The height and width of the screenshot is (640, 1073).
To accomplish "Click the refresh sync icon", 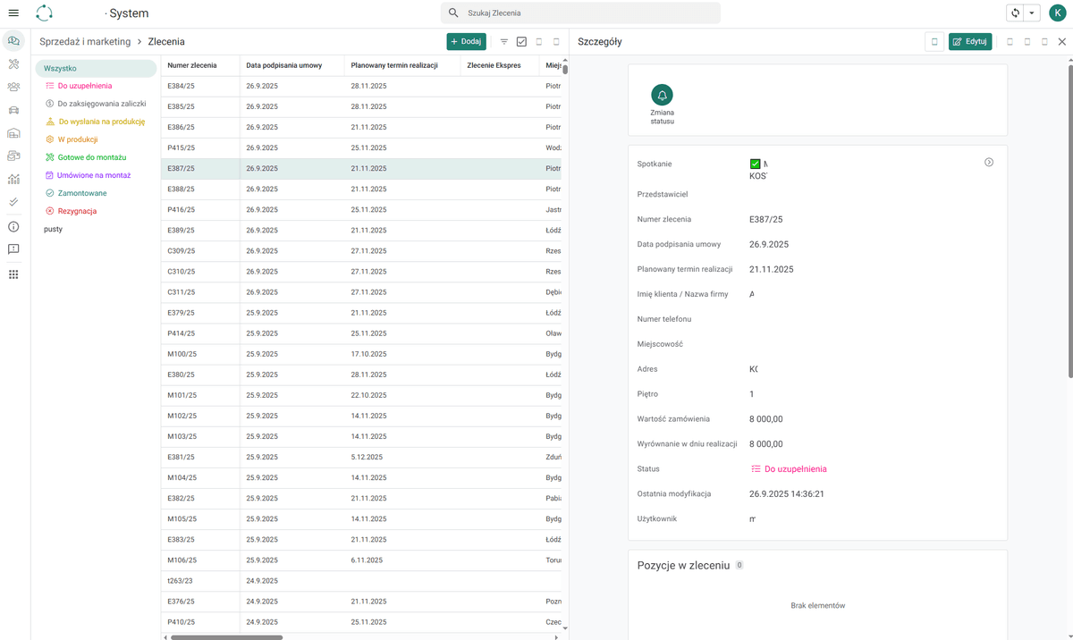I will click(1015, 13).
